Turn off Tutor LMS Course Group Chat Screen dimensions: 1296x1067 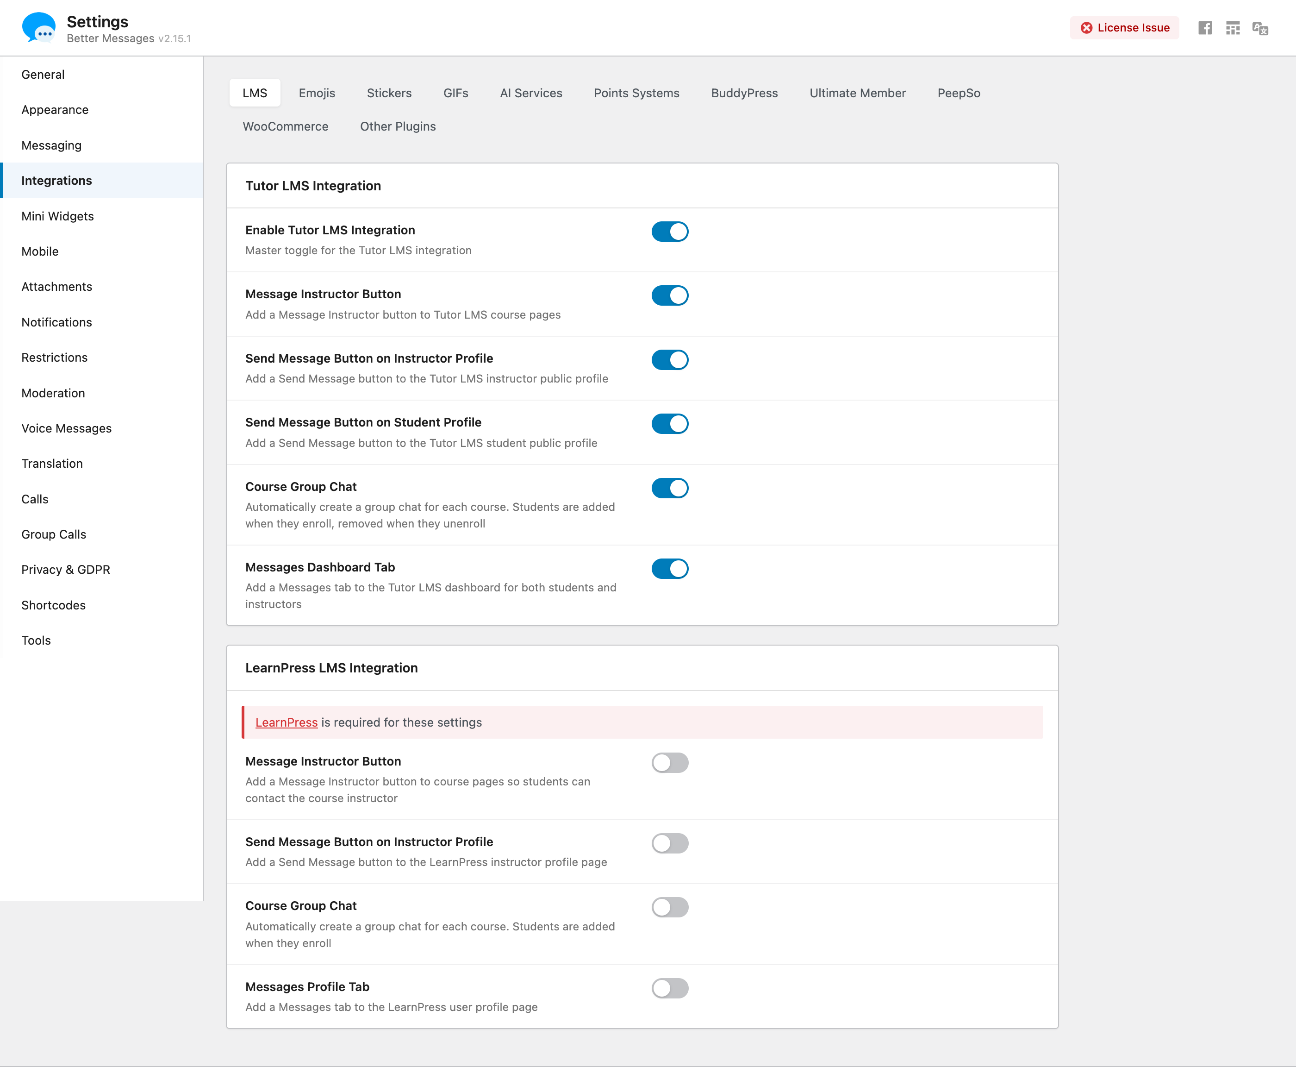pos(670,489)
